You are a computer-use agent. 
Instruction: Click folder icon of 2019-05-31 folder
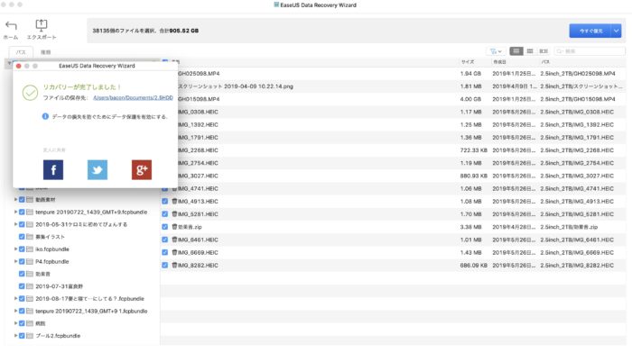point(30,224)
